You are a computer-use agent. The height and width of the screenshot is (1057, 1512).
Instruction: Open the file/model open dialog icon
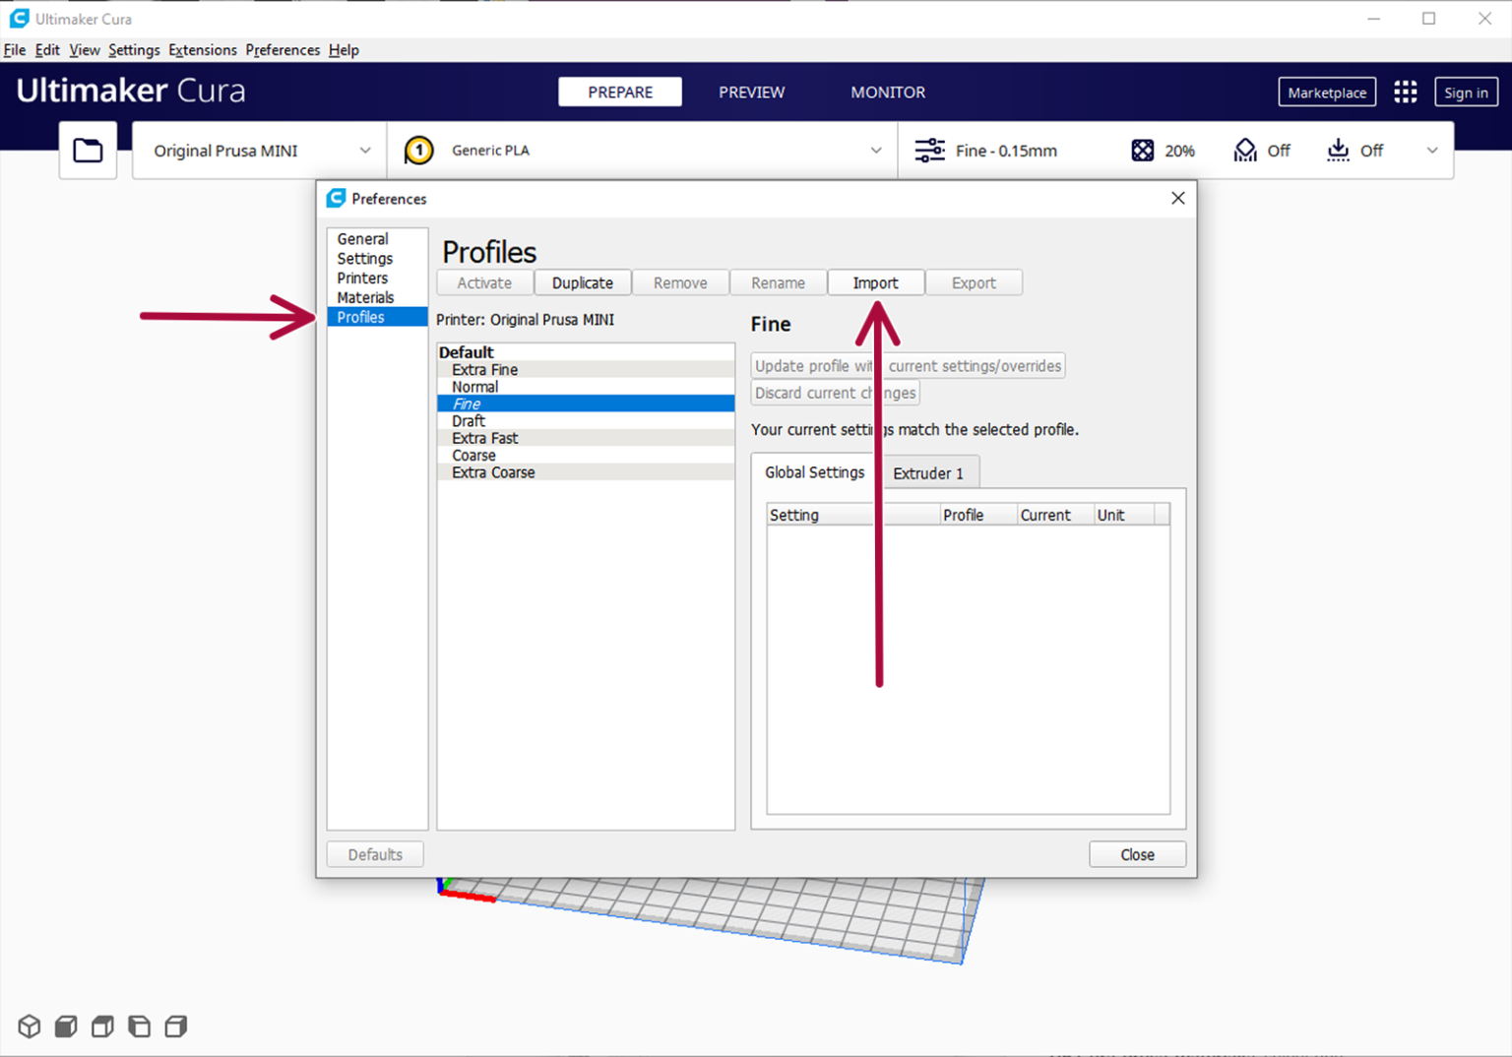tap(88, 150)
